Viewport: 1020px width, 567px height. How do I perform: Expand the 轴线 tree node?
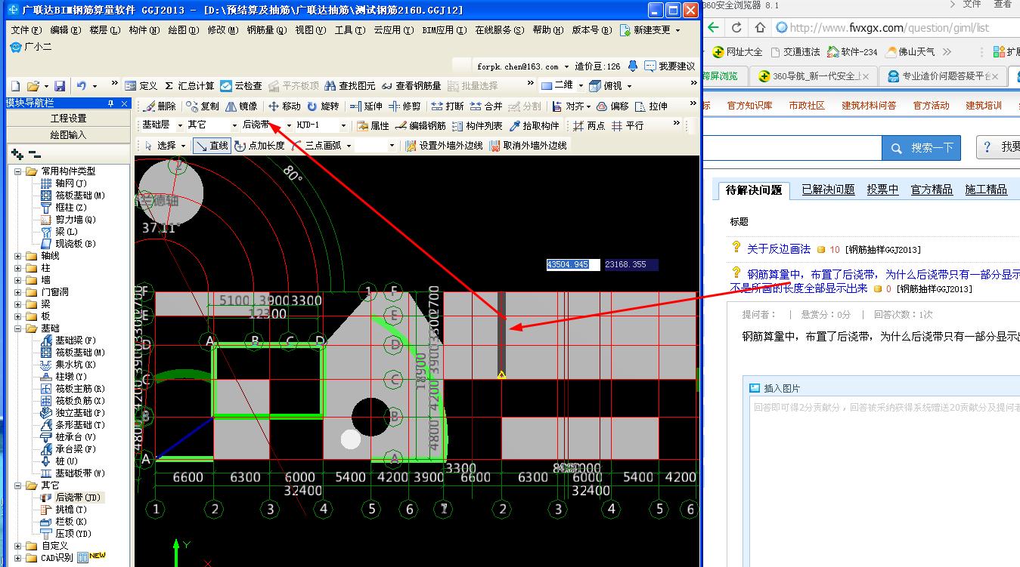(17, 256)
